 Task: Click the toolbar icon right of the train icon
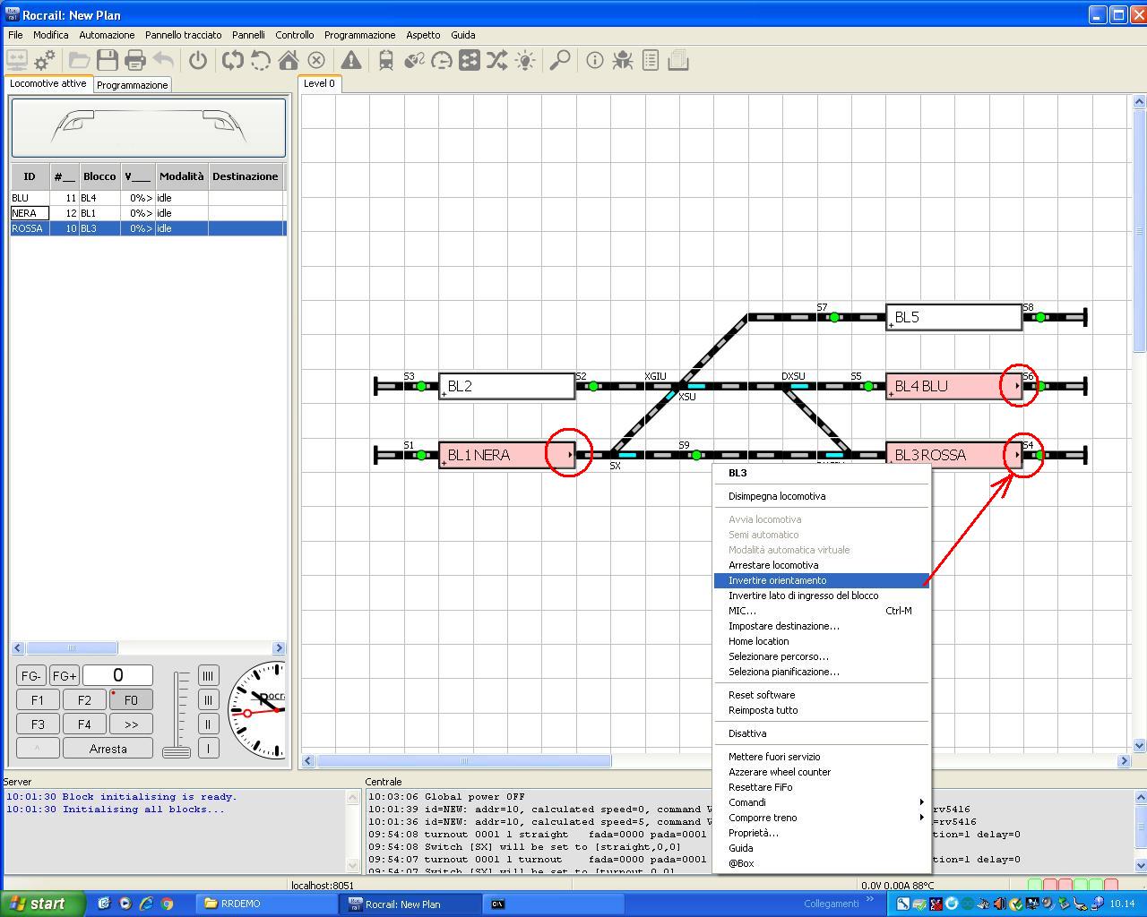[414, 60]
